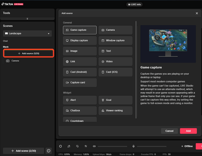Click the Frame drops readout
202x156 pixels.
[127, 154]
